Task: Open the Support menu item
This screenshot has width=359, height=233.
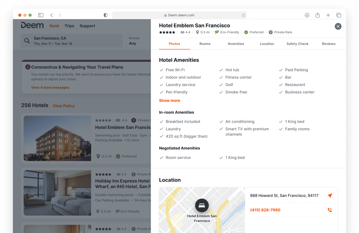Action: 87,26
